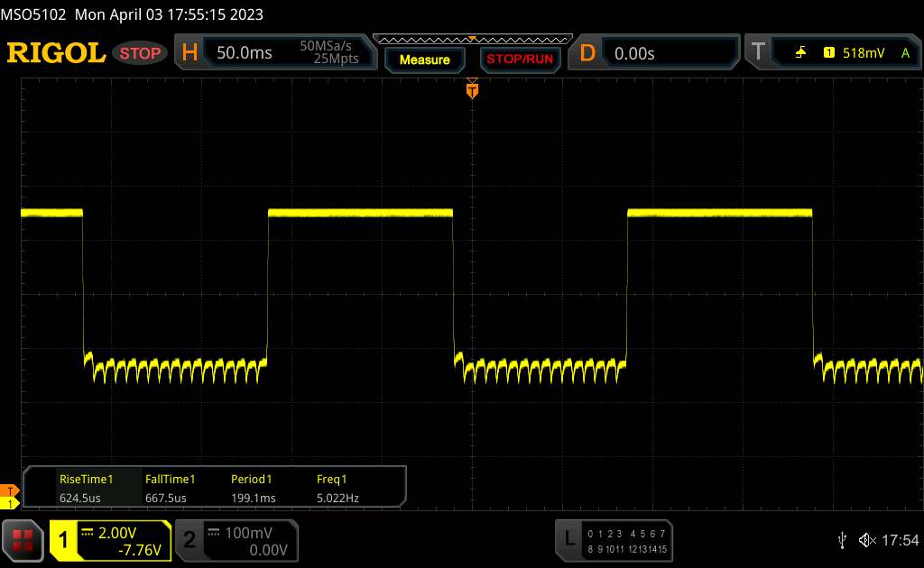The image size is (924, 568).
Task: Select the Freq1 measurement result
Action: (x=332, y=488)
